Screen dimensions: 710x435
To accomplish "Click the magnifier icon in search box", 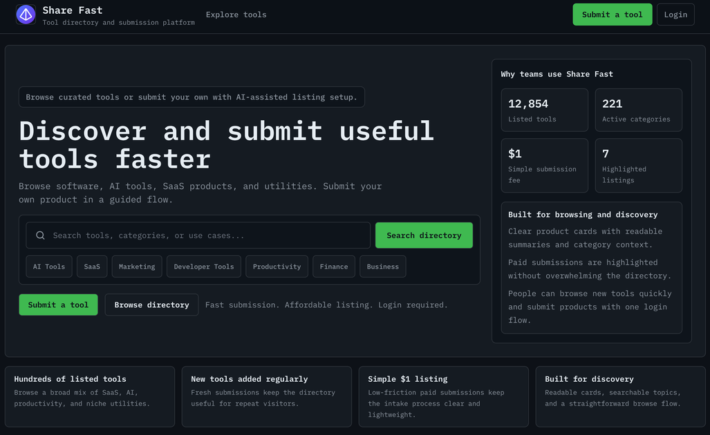I will (x=40, y=235).
